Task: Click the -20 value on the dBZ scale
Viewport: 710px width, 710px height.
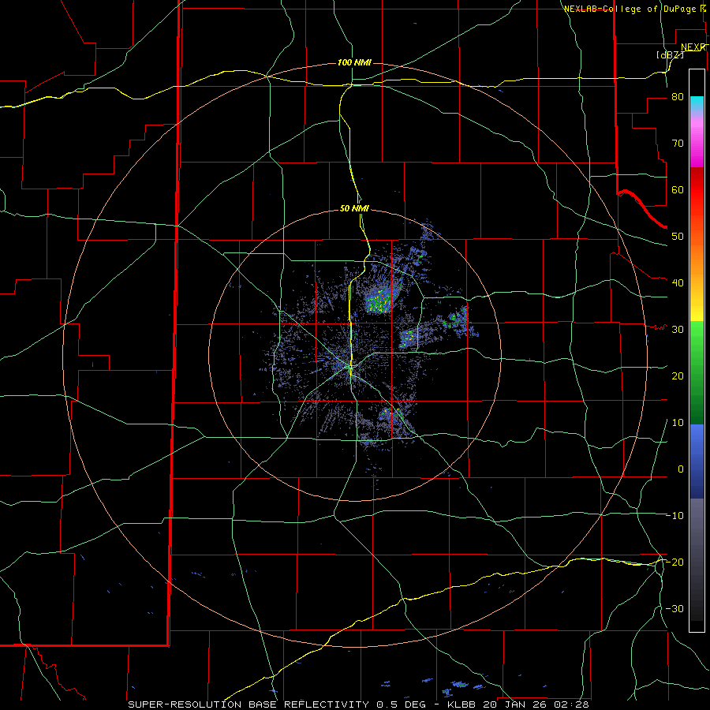Action: tap(674, 562)
